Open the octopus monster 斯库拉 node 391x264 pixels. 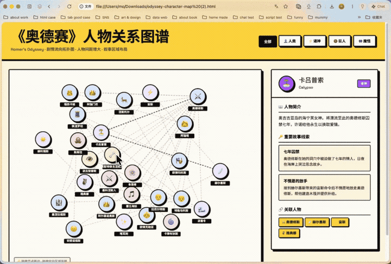[x=78, y=140]
